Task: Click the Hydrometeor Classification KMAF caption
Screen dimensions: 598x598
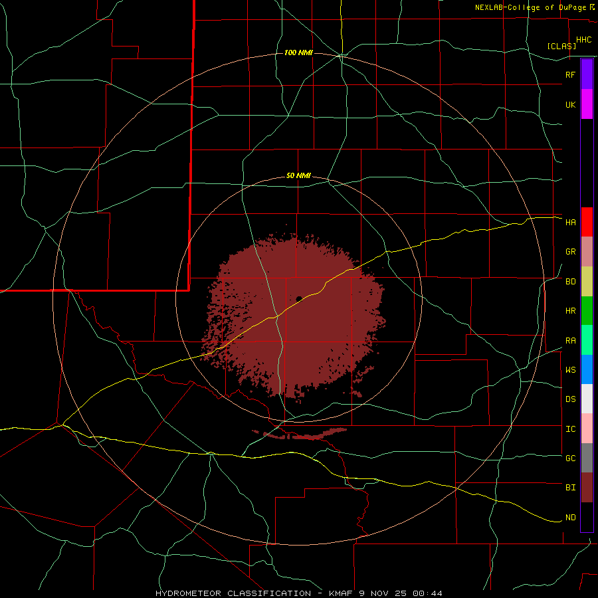Action: [299, 593]
